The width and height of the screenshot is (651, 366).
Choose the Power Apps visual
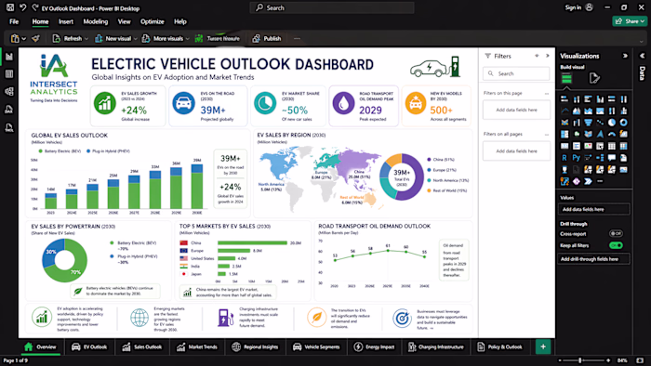coord(577,181)
